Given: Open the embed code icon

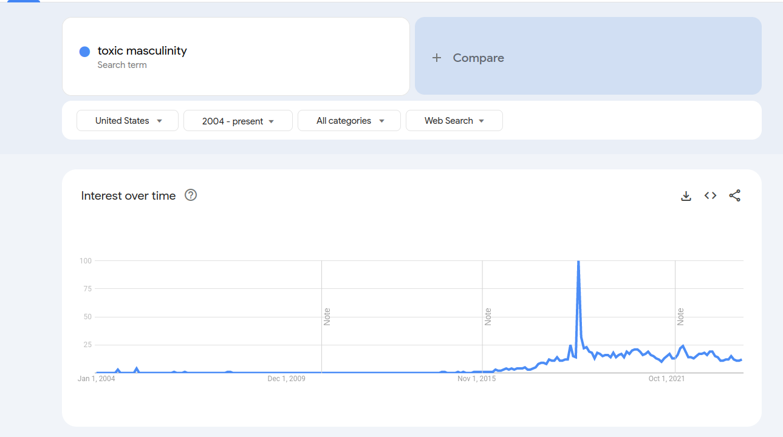Looking at the screenshot, I should pos(710,195).
